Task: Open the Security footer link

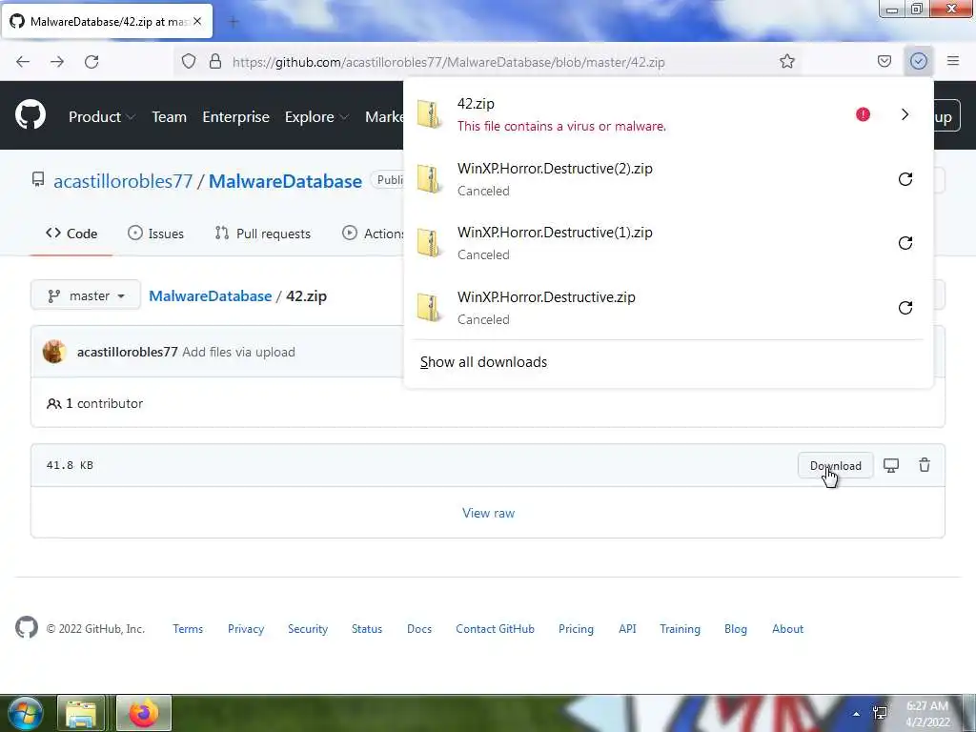Action: point(308,629)
